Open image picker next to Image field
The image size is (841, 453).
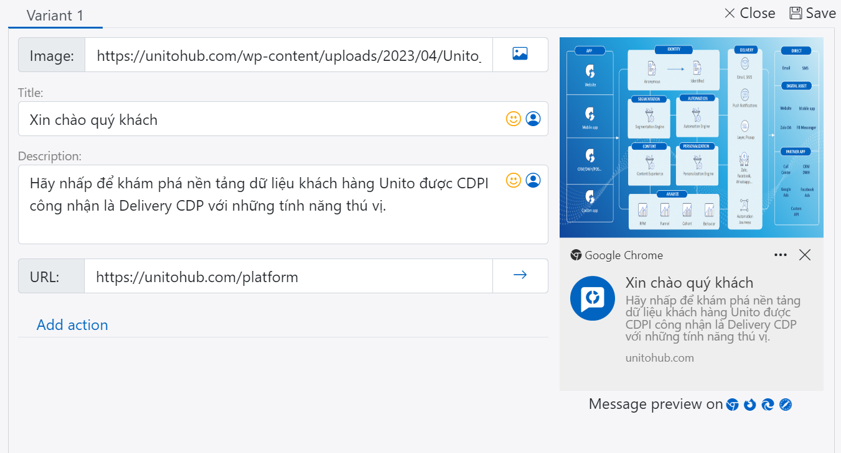[x=520, y=55]
